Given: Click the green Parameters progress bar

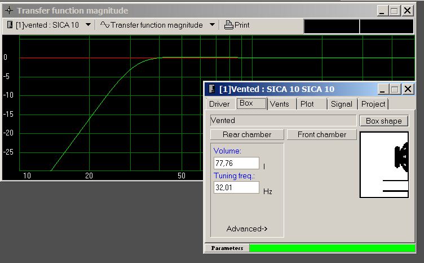Looking at the screenshot, I should 332,248.
